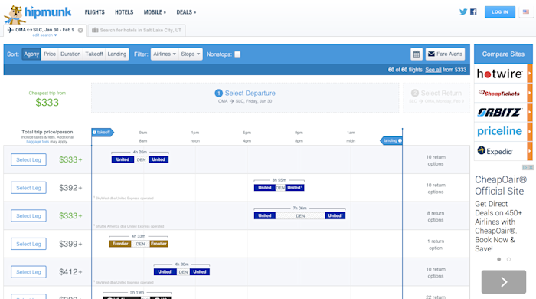
Task: Select the second ad carousel dot
Action: tap(508, 259)
